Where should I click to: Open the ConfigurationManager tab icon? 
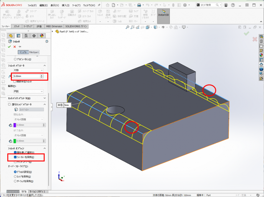click(26, 36)
